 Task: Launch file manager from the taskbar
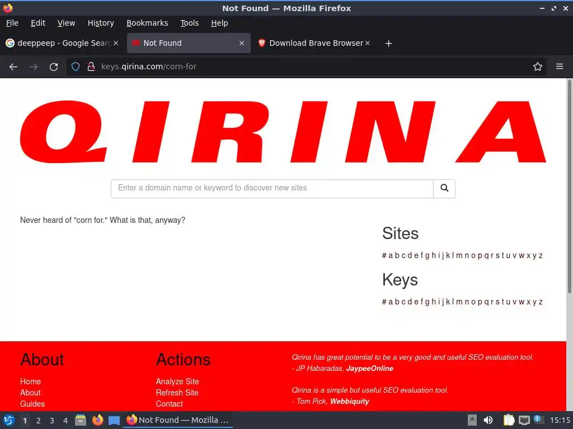(81, 420)
